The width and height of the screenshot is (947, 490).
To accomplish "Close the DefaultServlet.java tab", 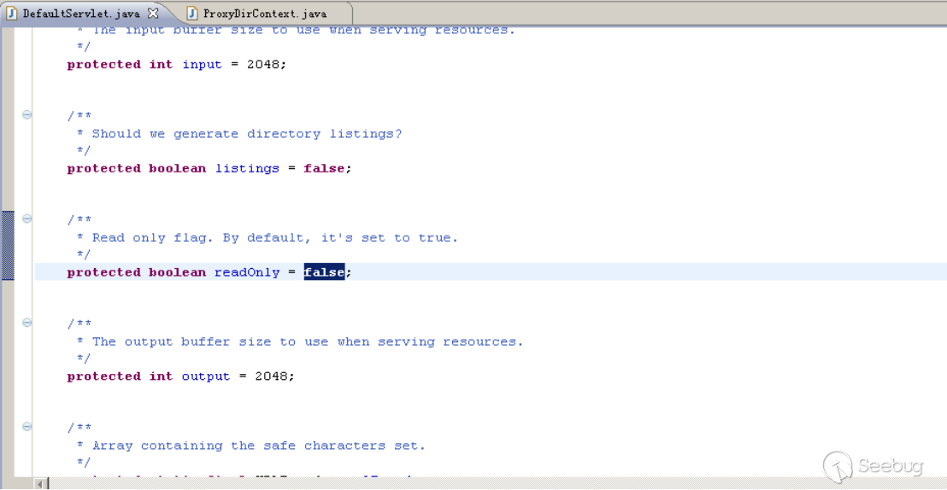I will (153, 14).
